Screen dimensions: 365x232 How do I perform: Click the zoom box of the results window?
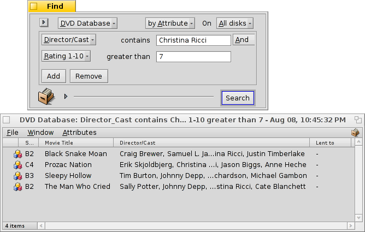[358, 120]
